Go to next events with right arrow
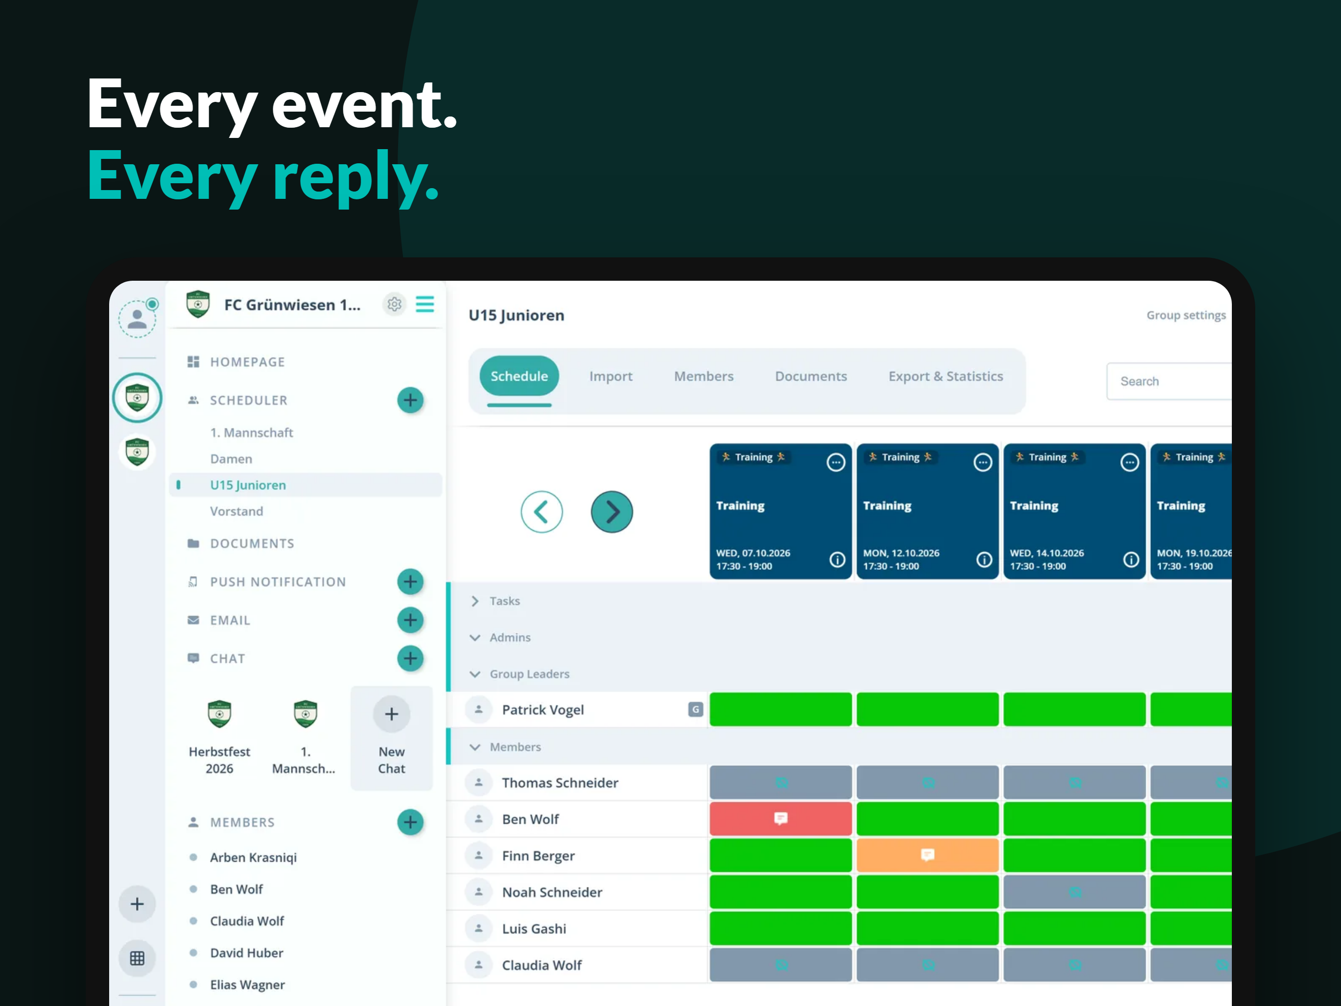 tap(612, 512)
